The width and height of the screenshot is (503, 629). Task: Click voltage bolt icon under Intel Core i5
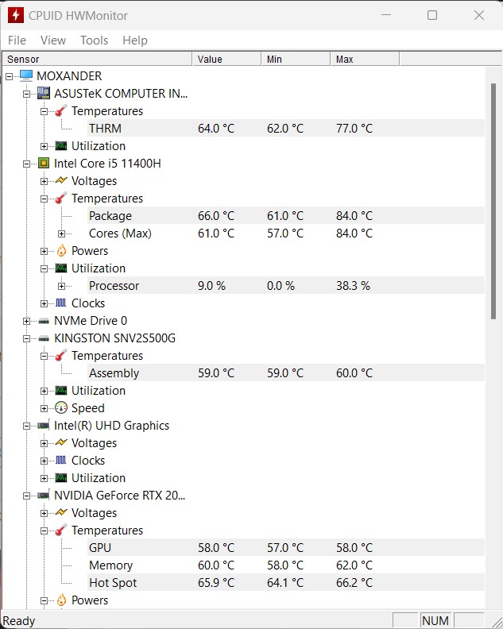(x=61, y=180)
